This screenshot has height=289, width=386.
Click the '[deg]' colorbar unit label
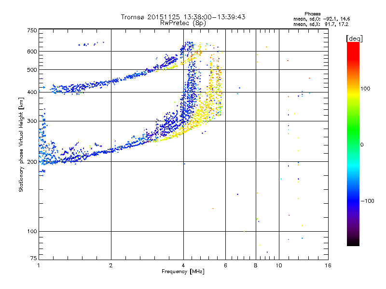(354, 39)
